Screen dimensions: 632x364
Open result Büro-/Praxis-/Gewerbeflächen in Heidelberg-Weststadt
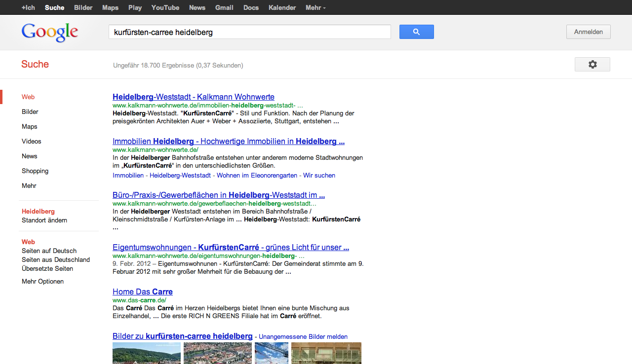219,195
